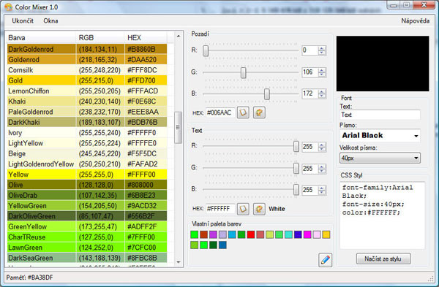Click the color list scrollbar thumb

[x=178, y=127]
